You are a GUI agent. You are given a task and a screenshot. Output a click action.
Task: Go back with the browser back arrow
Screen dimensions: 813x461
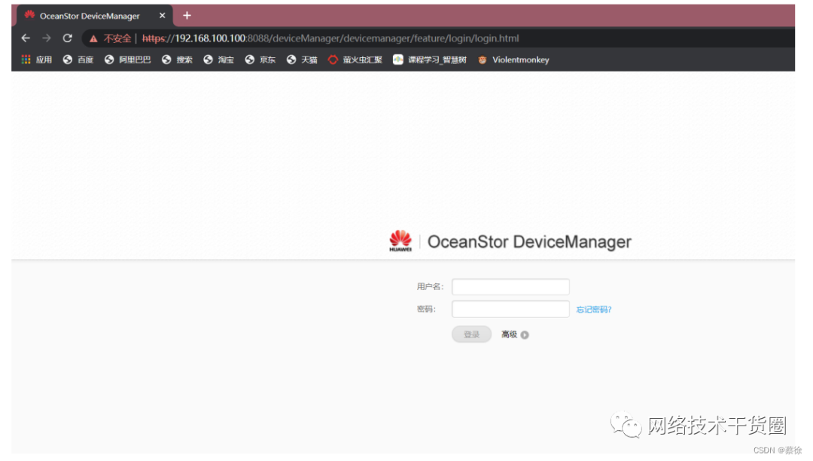(26, 38)
